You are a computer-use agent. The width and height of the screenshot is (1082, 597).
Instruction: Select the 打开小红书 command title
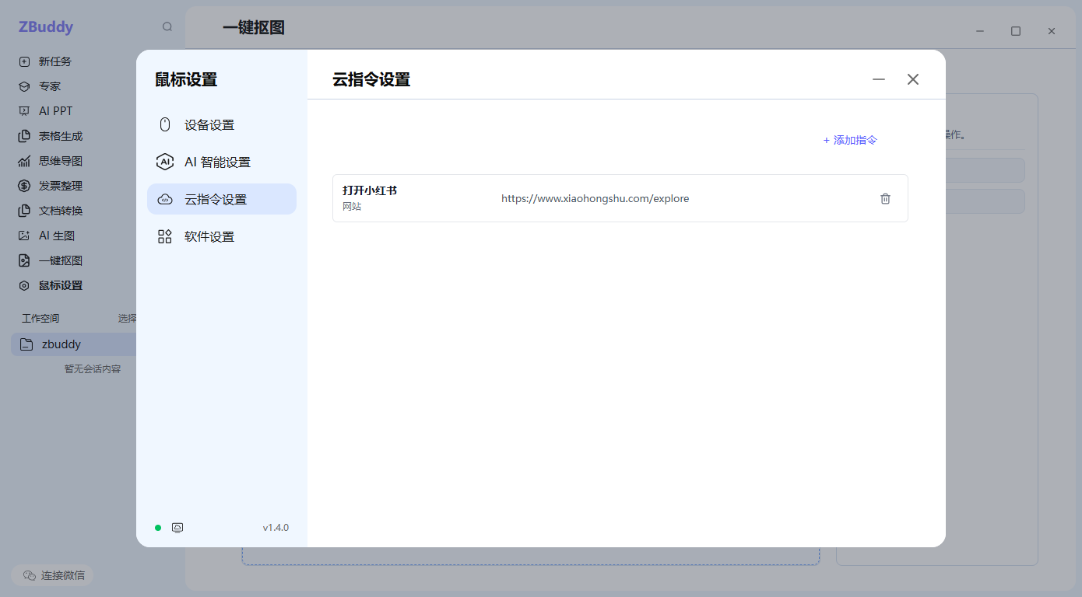pyautogui.click(x=370, y=190)
